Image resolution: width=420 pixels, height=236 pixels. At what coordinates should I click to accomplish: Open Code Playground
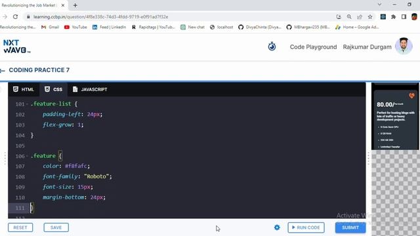pyautogui.click(x=313, y=47)
